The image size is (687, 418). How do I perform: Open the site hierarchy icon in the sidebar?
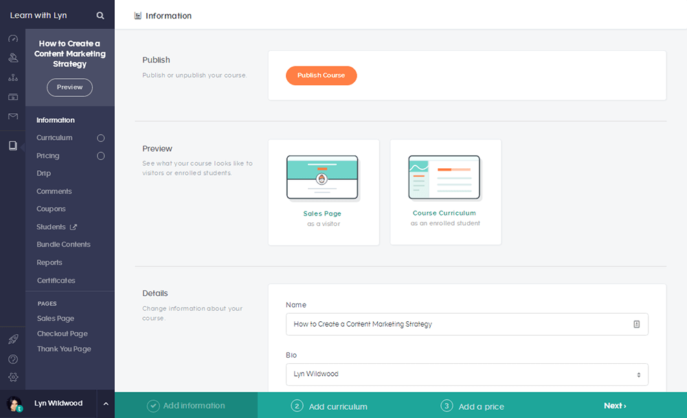pyautogui.click(x=13, y=78)
